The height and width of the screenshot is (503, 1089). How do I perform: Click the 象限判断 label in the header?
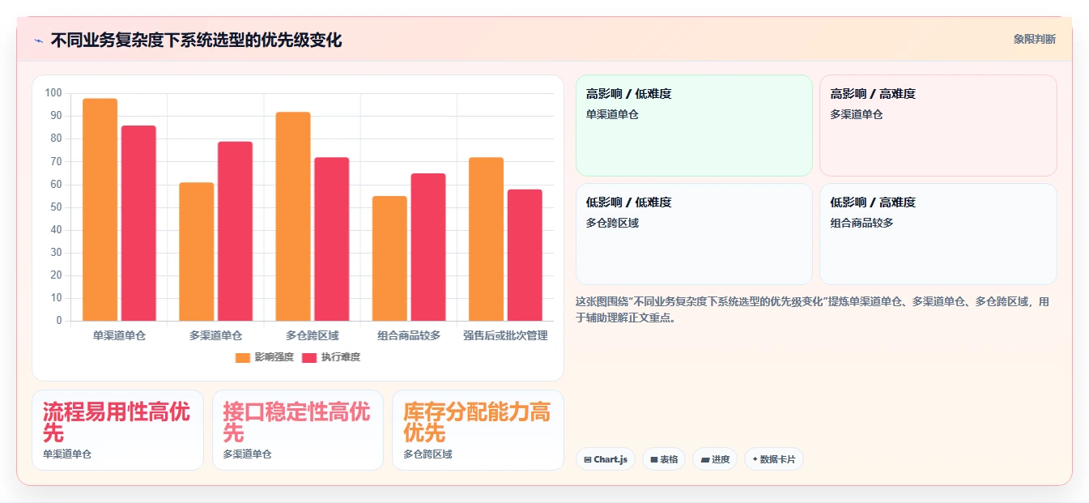pyautogui.click(x=1034, y=39)
